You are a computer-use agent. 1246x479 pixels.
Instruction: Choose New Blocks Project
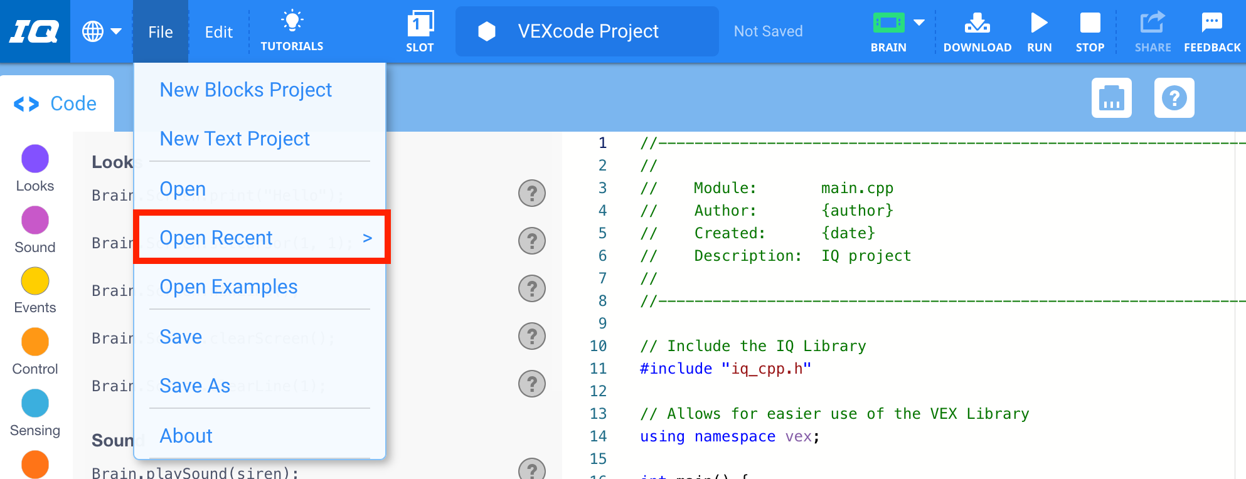(x=246, y=90)
